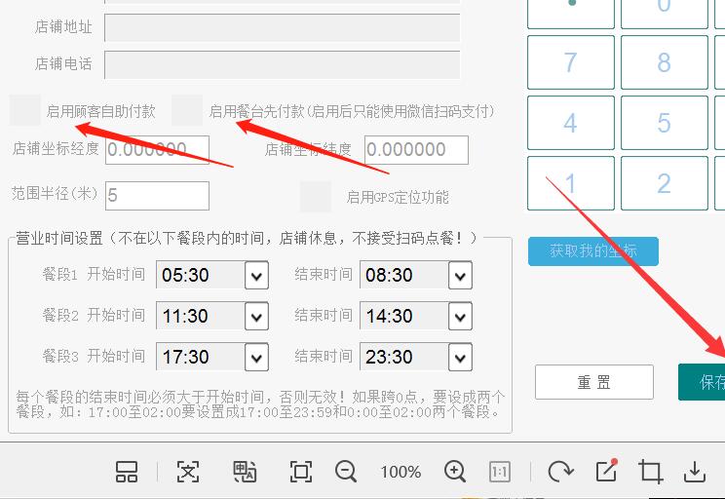
Task: Rotate the image clockwise
Action: [560, 472]
